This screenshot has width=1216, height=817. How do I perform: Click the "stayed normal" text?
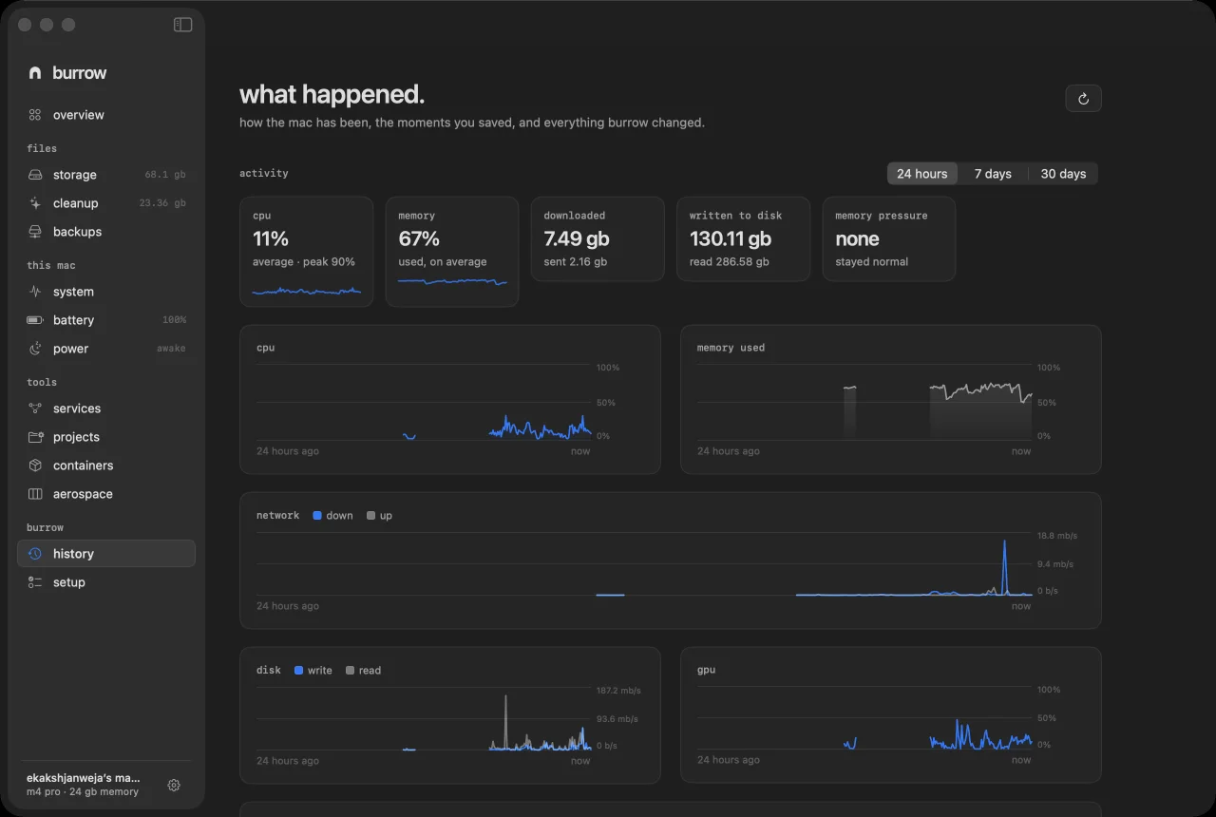[872, 262]
